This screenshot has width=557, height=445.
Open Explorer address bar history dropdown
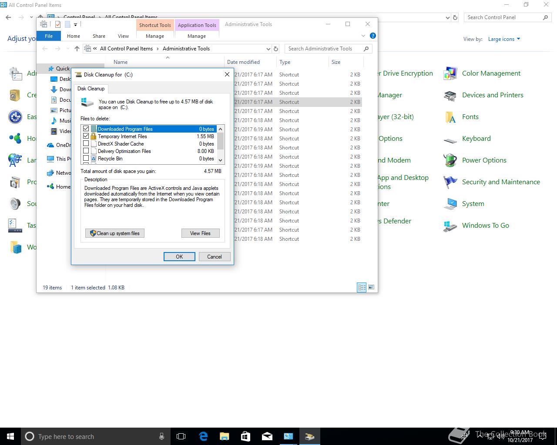pyautogui.click(x=268, y=49)
